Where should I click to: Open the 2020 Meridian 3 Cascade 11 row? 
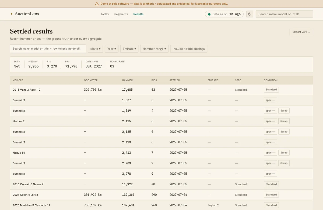tap(161, 205)
